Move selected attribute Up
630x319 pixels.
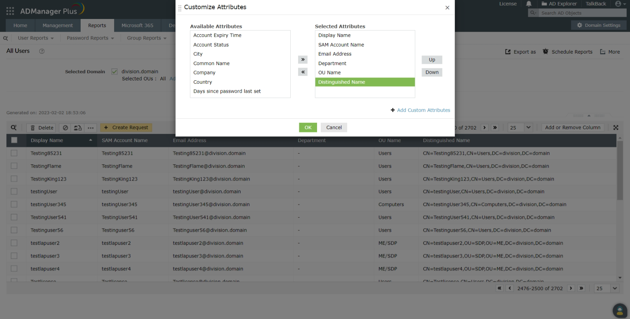pyautogui.click(x=432, y=59)
